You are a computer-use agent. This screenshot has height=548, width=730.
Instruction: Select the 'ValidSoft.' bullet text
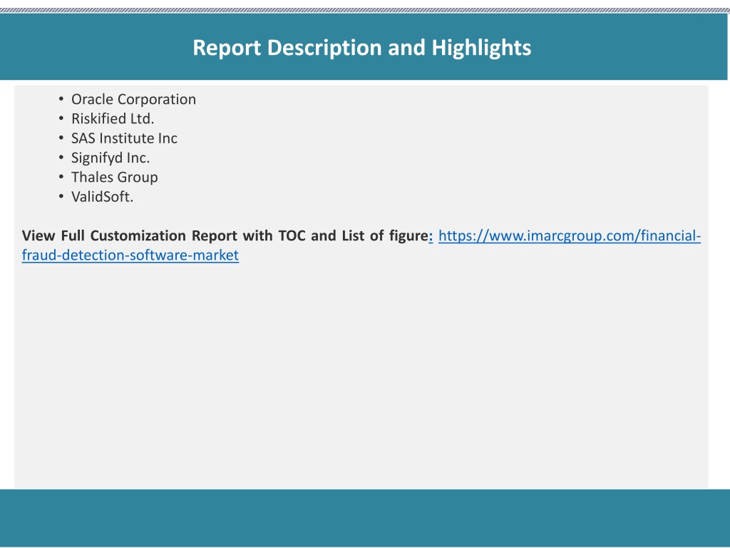tap(102, 197)
